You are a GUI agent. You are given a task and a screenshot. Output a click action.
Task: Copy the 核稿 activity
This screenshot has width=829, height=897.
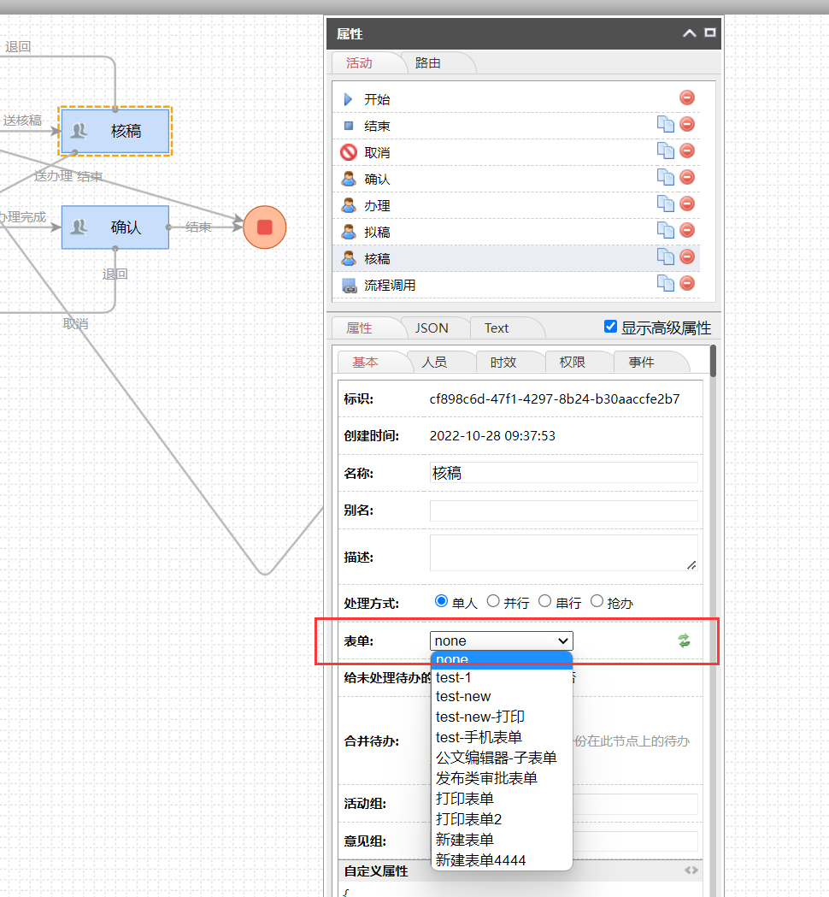point(665,257)
